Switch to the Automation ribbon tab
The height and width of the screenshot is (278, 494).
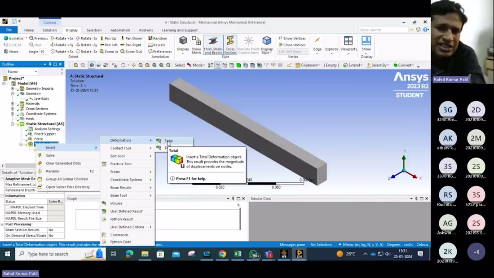(x=120, y=30)
